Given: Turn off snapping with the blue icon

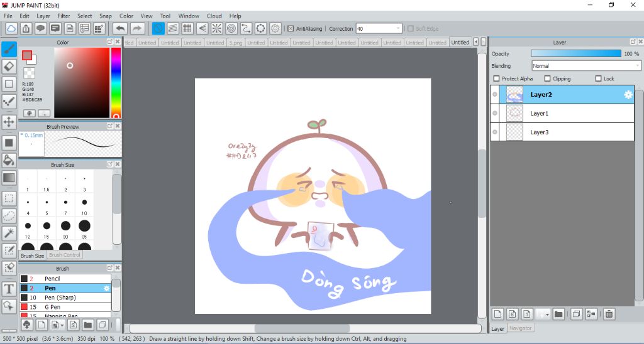Looking at the screenshot, I should [158, 28].
